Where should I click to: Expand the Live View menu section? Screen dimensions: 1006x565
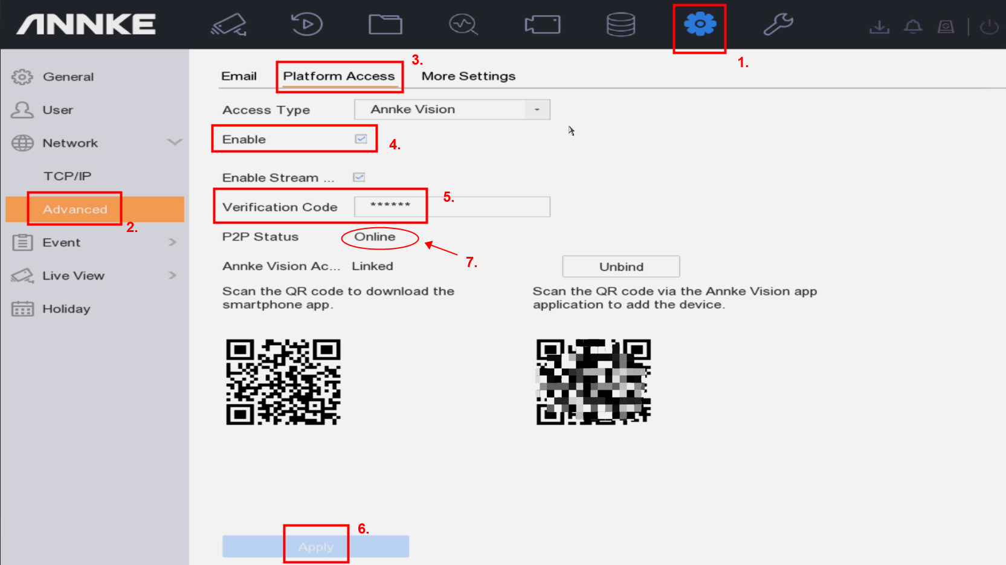coord(172,276)
